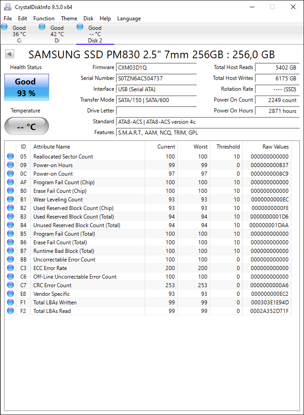Click status icon for Off-Line Uncorrectable Error Count
The width and height of the screenshot is (304, 415).
(x=10, y=276)
